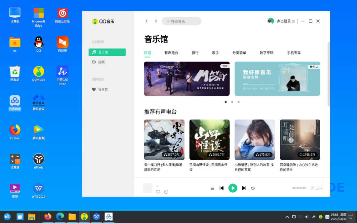Click 点击登录 to sign in
357x223 pixels.
click(284, 21)
